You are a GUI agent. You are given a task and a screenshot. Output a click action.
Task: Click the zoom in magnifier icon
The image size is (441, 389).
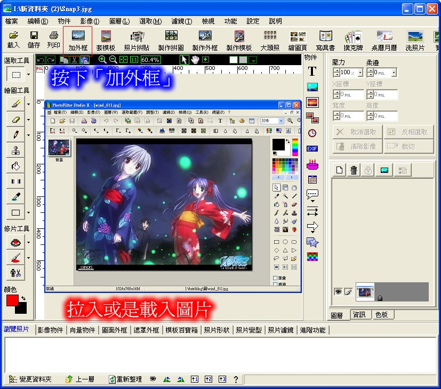[x=102, y=60]
